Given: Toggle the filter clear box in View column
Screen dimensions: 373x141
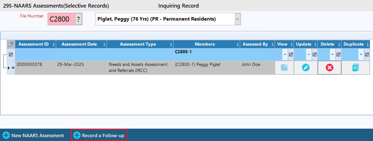Looking at the screenshot, I should click(291, 54).
